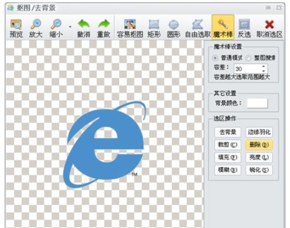Open the 背景颜色 background color swatch
Viewport: 290px width, 228px height.
coord(258,103)
